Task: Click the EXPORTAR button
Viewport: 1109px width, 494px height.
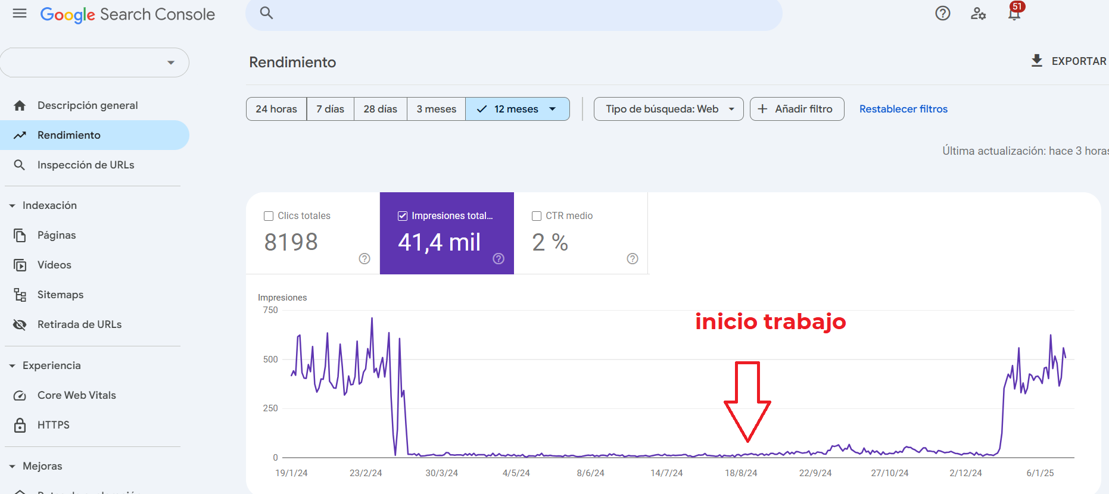Action: click(x=1068, y=61)
